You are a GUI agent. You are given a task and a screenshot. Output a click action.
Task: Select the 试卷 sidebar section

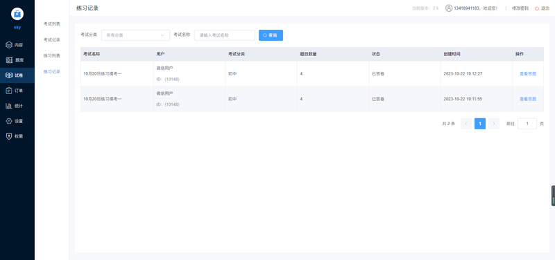[17, 75]
